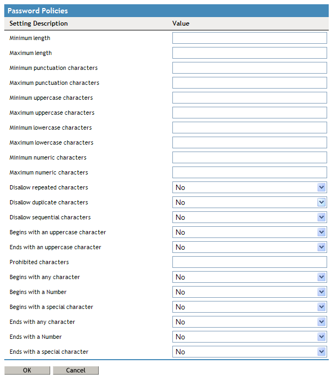Image resolution: width=333 pixels, height=381 pixels.
Task: Click the Cancel button
Action: click(x=76, y=370)
